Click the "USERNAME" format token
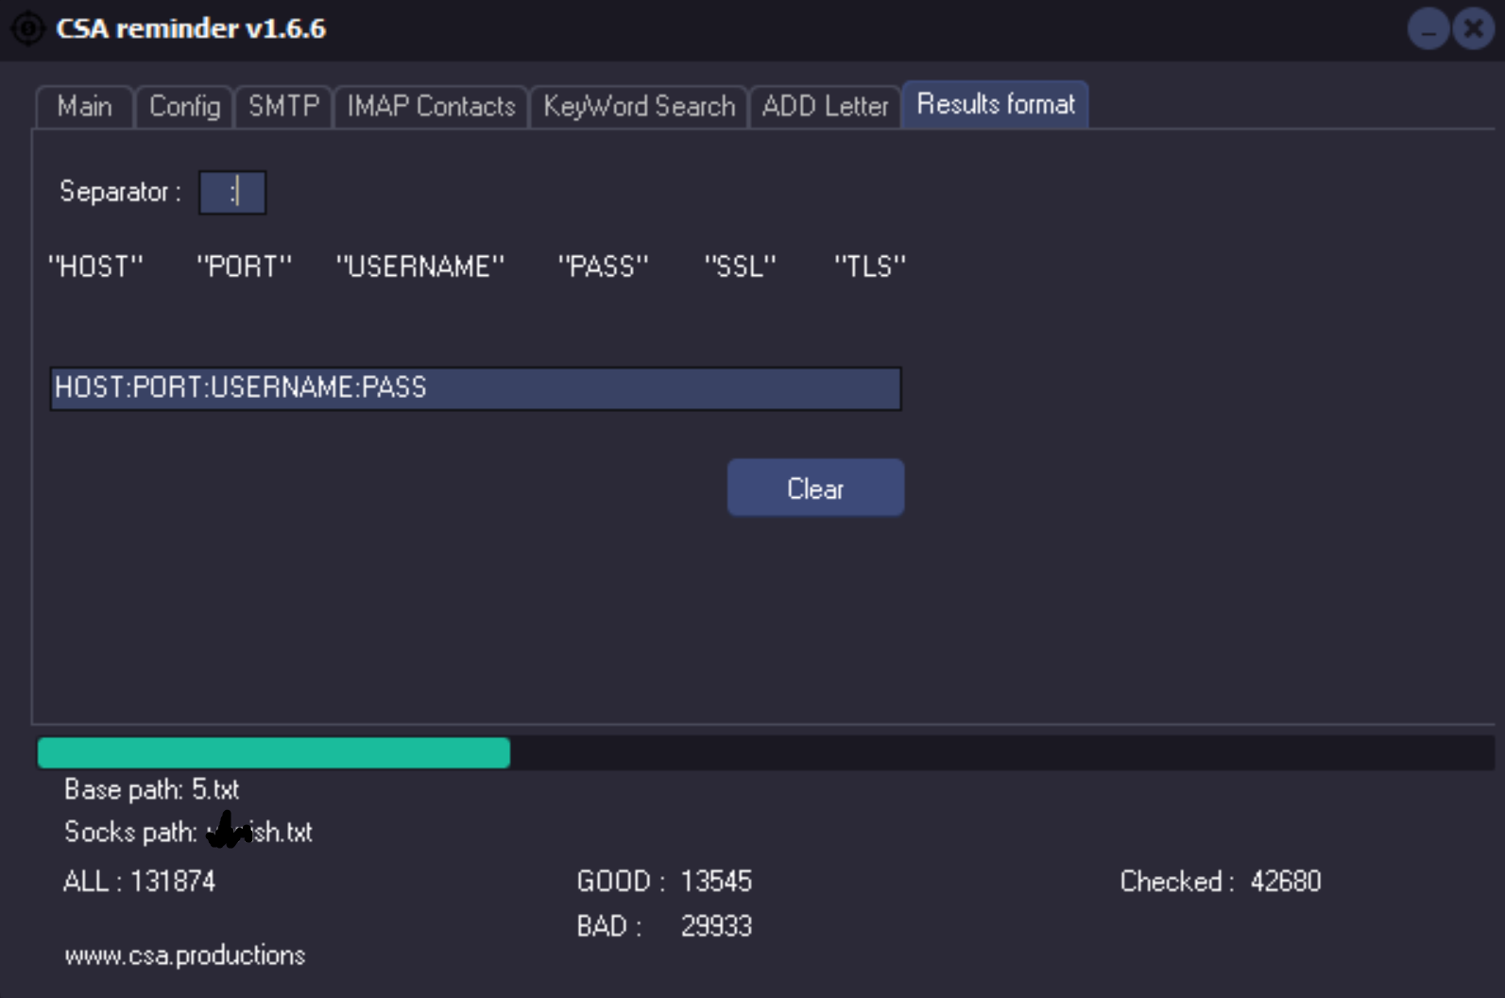Viewport: 1505px width, 998px height. click(x=420, y=267)
